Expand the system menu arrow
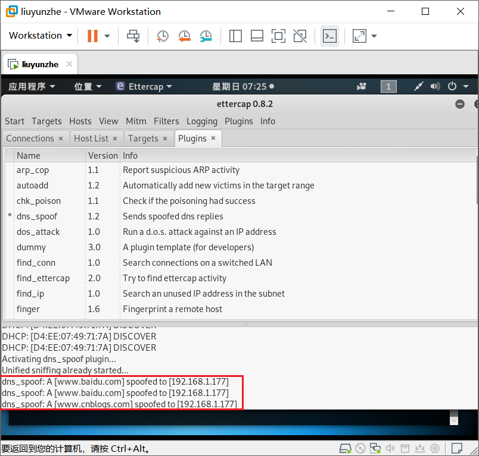The width and height of the screenshot is (479, 456). tap(466, 87)
